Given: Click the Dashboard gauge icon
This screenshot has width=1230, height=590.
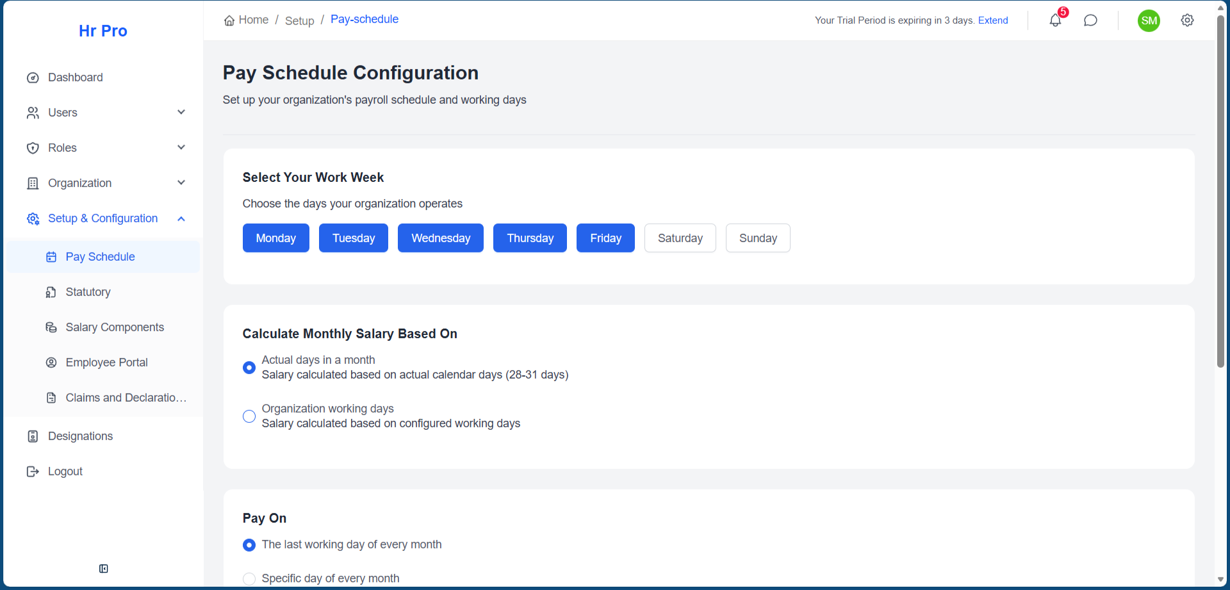Looking at the screenshot, I should click(x=33, y=78).
